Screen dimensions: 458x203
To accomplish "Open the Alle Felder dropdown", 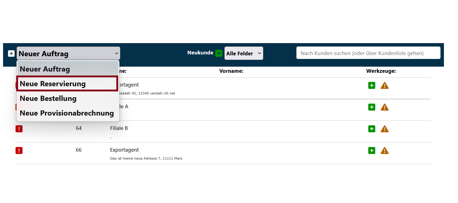I will 243,54.
